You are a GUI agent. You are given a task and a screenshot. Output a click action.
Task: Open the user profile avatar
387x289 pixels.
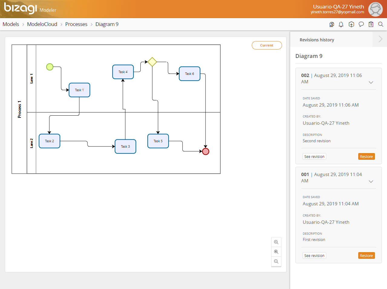coord(375,9)
